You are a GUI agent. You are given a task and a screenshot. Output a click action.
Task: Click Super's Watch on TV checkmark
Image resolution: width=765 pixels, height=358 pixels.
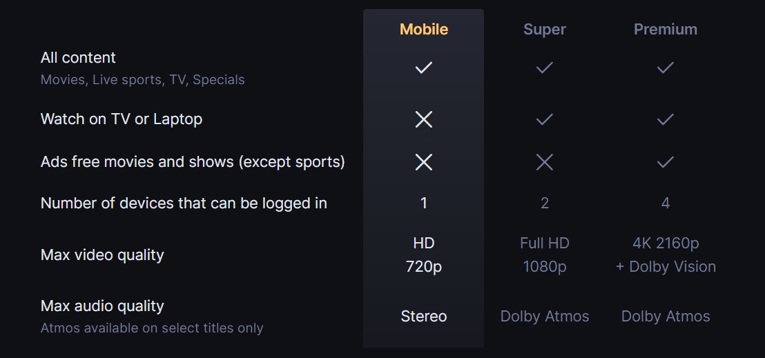(544, 119)
